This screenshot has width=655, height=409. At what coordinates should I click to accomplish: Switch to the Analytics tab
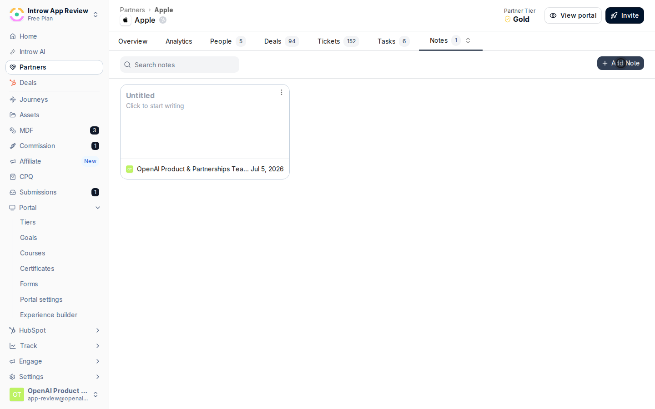(x=179, y=41)
